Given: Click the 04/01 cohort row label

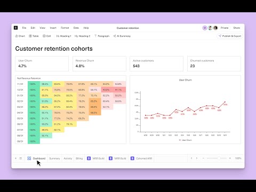Looking at the screenshot, I should 20,113.
